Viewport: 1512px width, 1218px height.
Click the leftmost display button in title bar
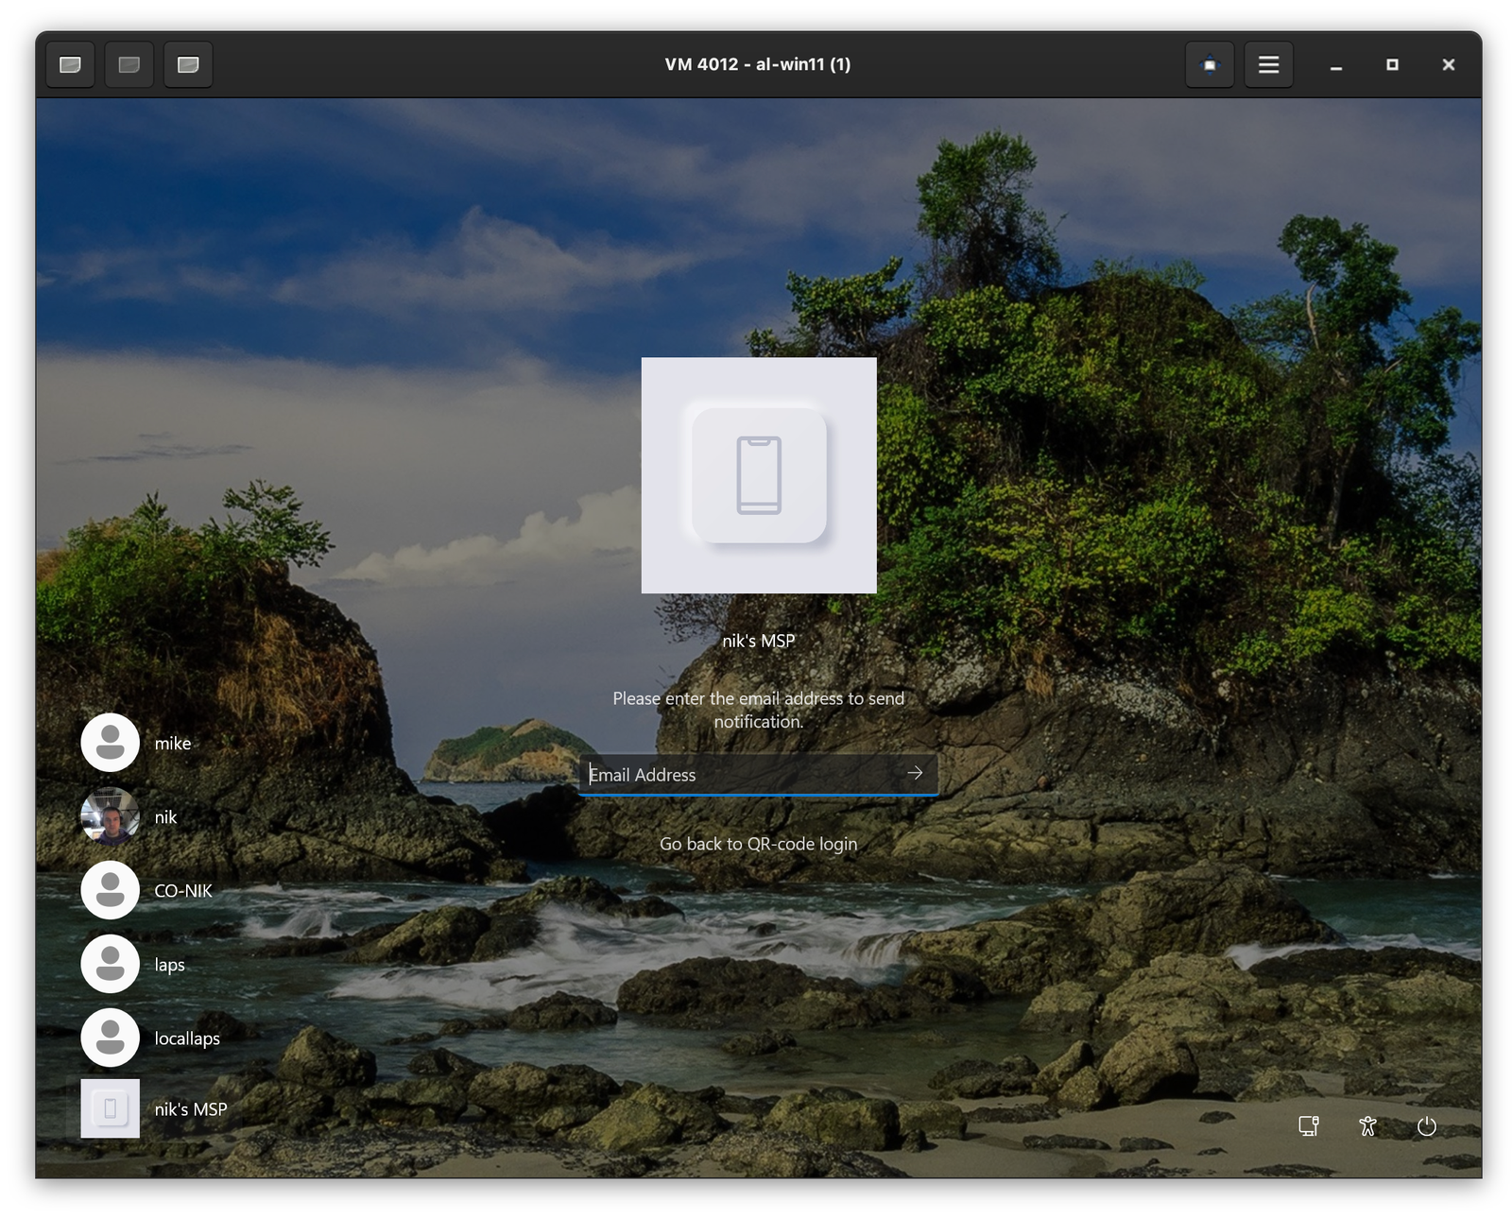tap(70, 64)
